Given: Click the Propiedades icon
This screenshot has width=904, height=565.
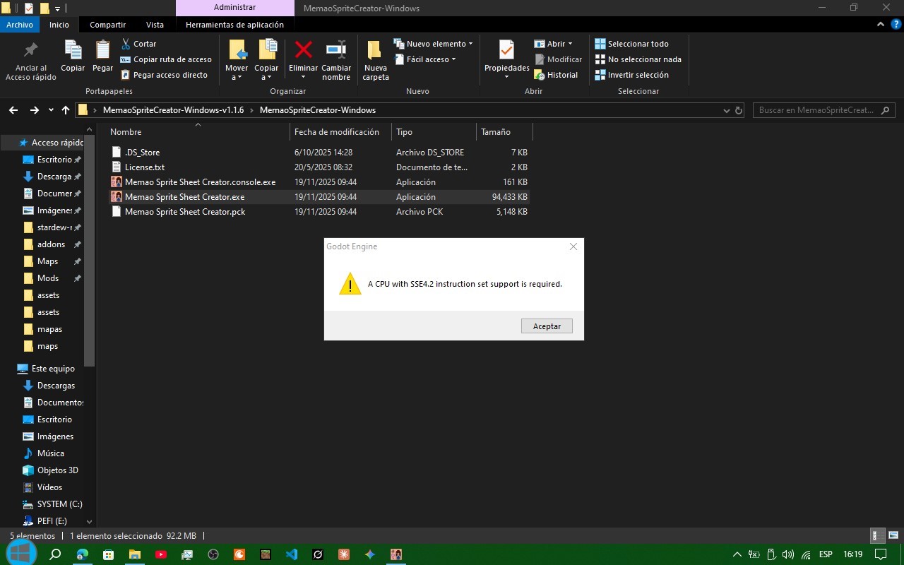Looking at the screenshot, I should (x=506, y=50).
